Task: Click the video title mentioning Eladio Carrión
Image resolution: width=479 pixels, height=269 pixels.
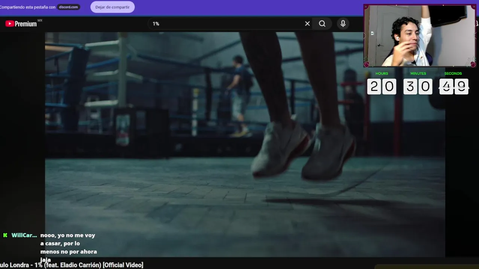Action: 71,265
